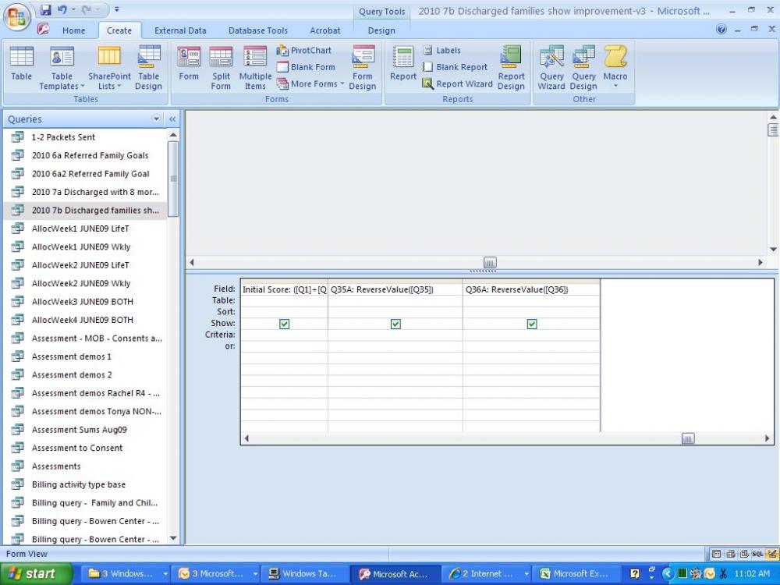Viewport: 780px width, 585px height.
Task: Click Q35A ReverseValue field cell
Action: pyautogui.click(x=395, y=289)
